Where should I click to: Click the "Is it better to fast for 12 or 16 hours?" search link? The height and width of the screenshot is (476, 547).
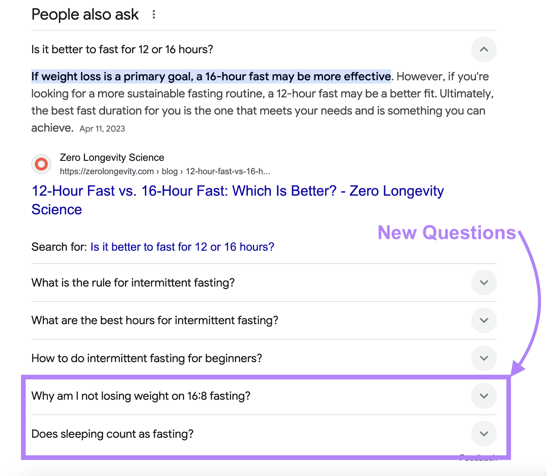coord(182,247)
